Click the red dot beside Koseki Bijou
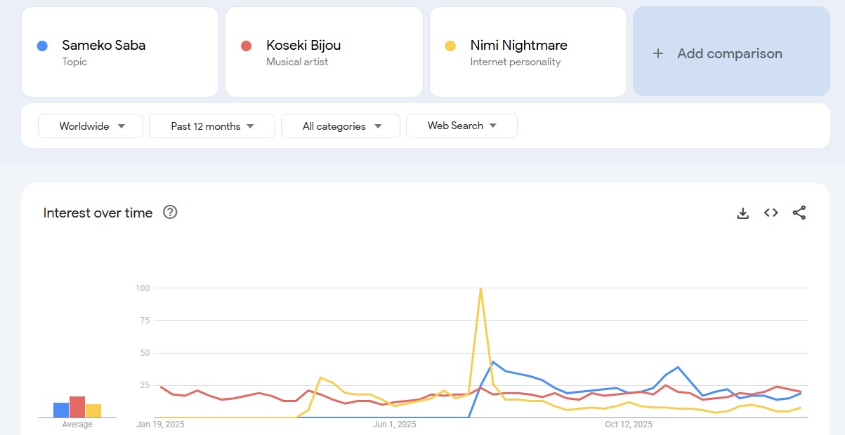The height and width of the screenshot is (435, 845). [246, 46]
